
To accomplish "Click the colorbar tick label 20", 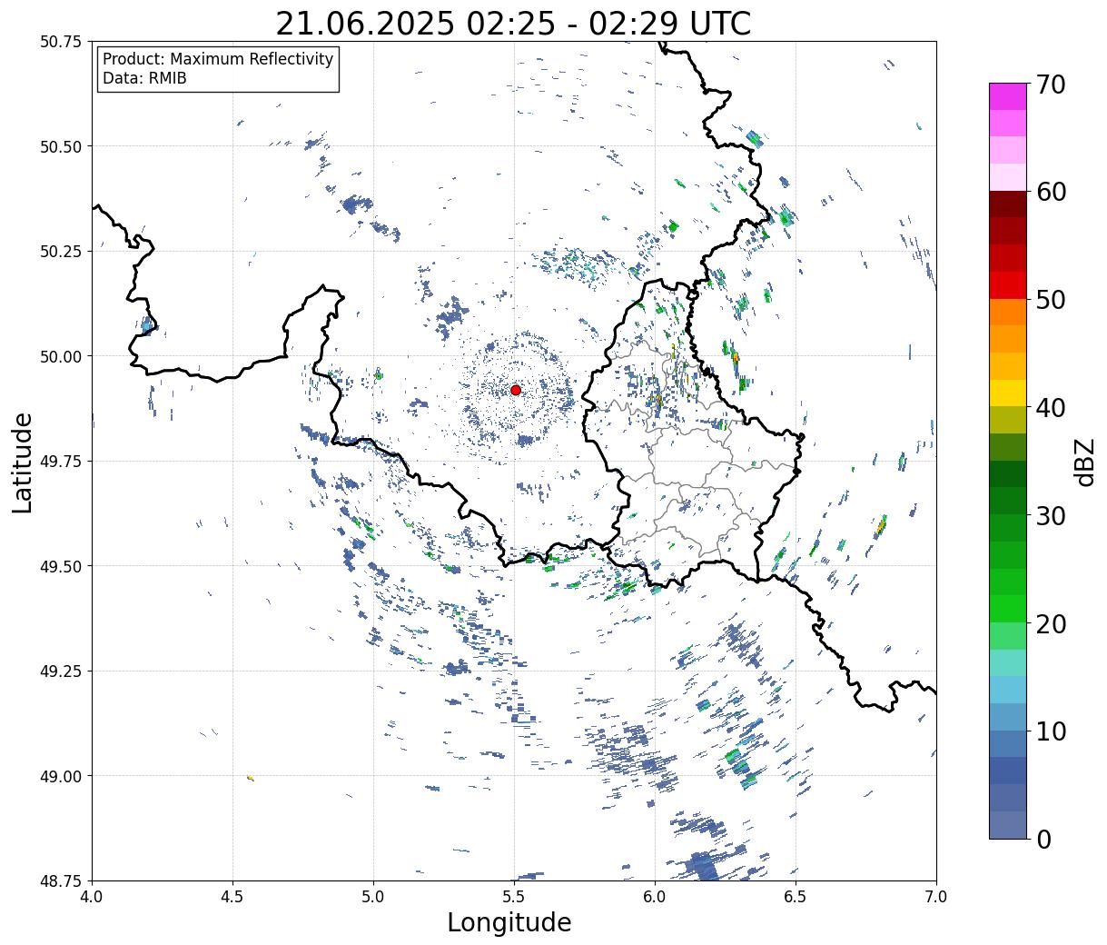I will (x=1053, y=624).
